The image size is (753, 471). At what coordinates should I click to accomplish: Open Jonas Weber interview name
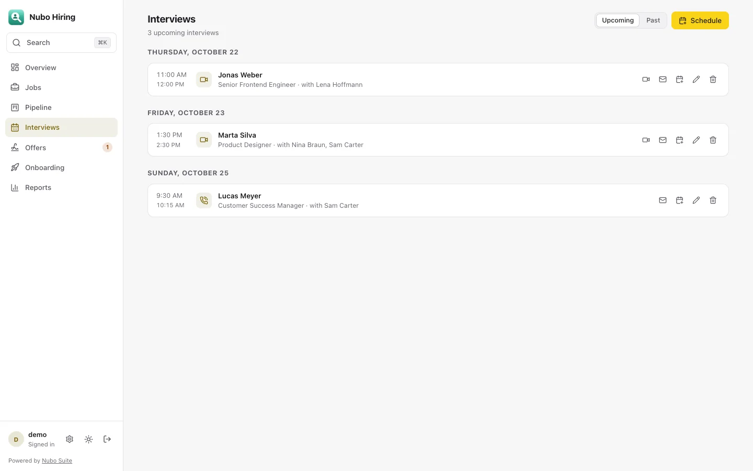point(240,75)
